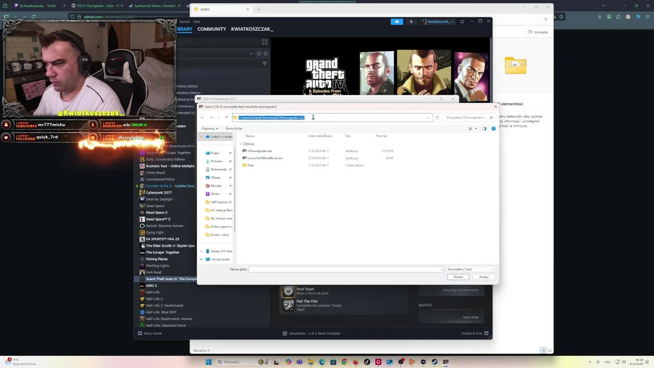This screenshot has width=654, height=368.
Task: Click Add a Game in Steam
Action: [150, 333]
